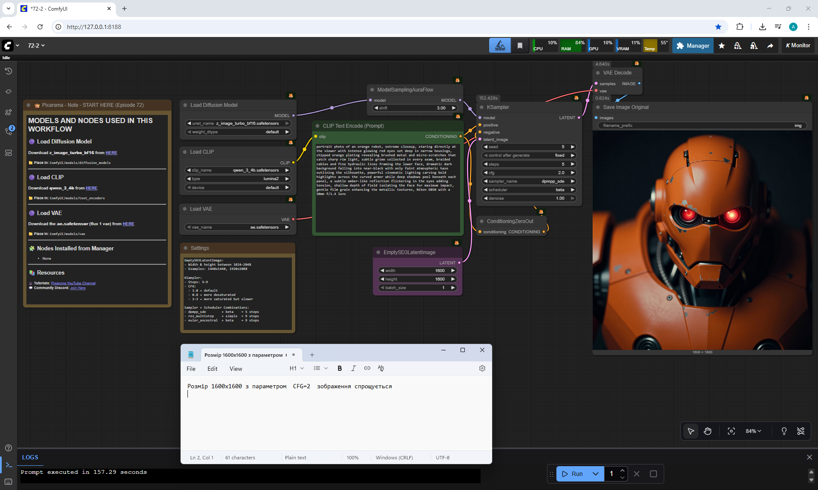Open the 84% zoom level dropdown
This screenshot has width=818, height=490.
click(753, 431)
